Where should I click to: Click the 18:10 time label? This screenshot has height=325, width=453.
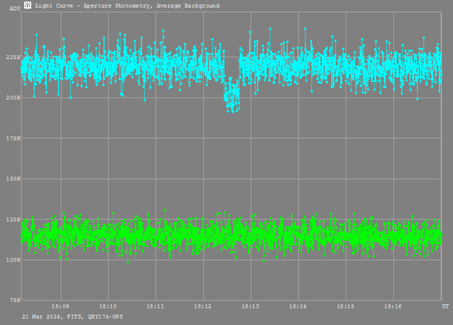108,306
